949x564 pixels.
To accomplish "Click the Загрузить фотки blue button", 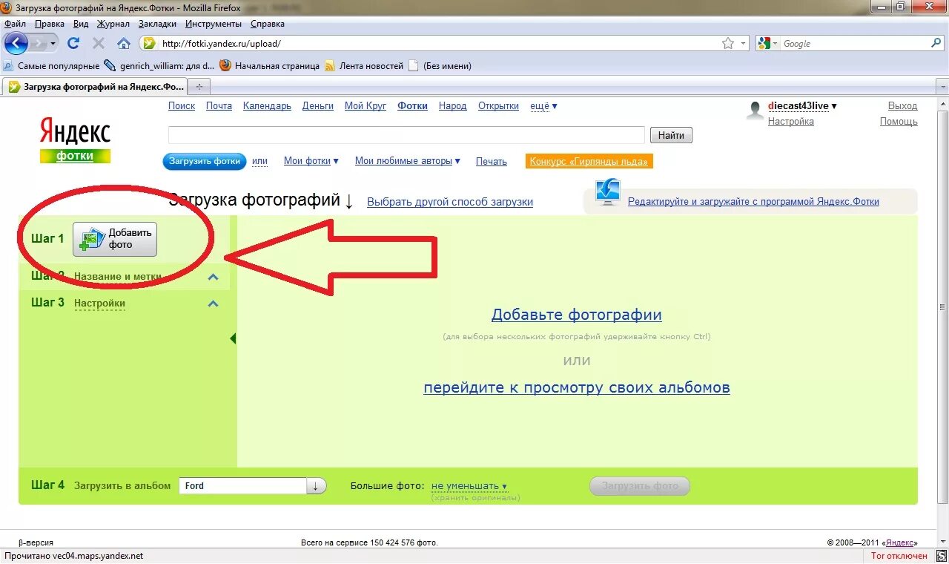I will 205,161.
